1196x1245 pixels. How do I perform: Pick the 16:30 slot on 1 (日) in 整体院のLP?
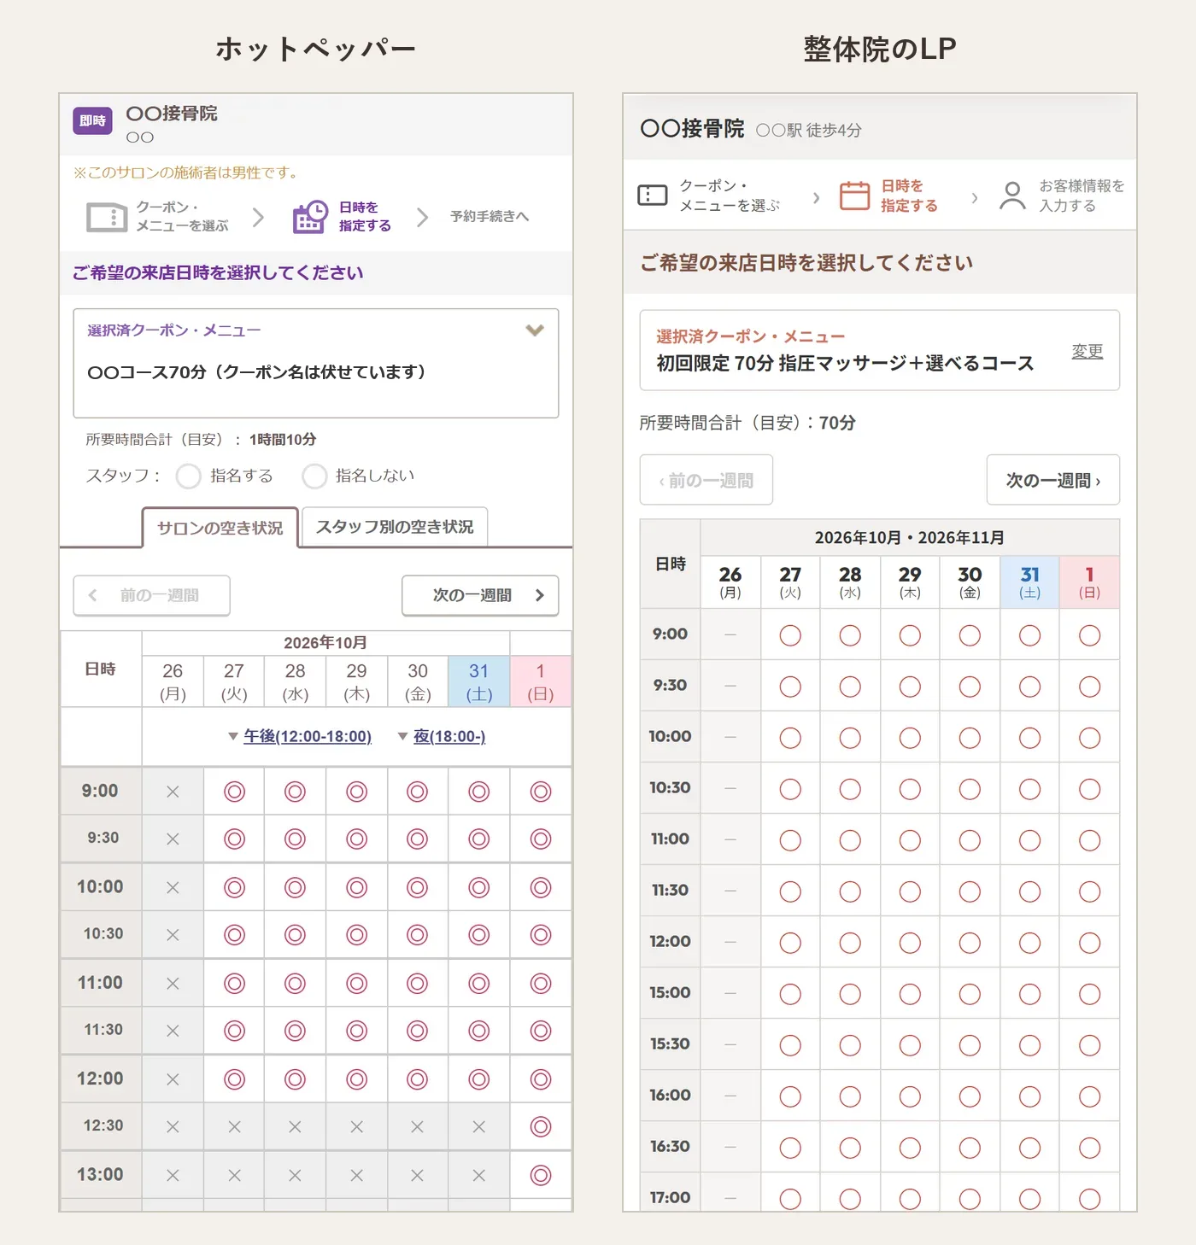point(1090,1148)
